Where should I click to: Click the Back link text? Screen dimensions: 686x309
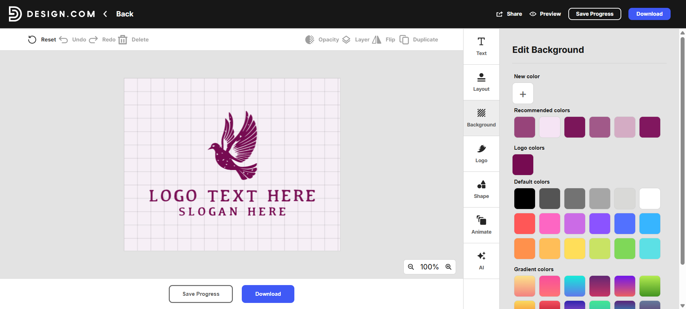124,14
